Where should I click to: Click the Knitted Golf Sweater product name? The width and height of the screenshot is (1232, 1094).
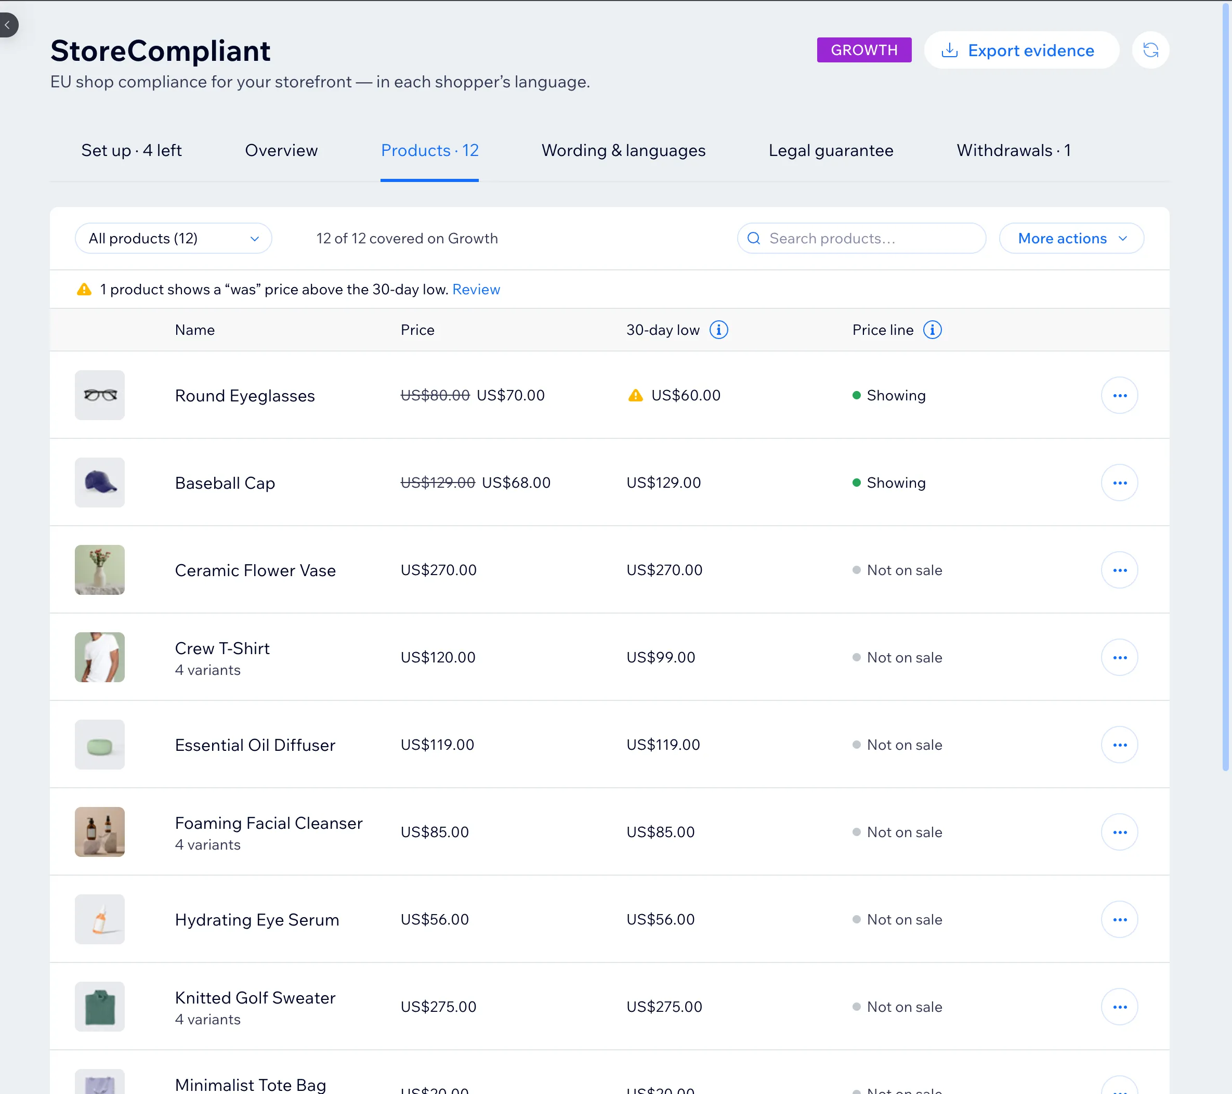tap(255, 998)
